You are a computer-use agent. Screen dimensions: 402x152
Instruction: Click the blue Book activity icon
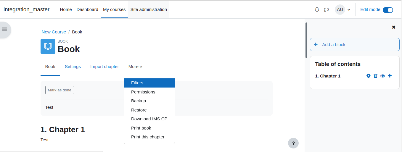pos(48,46)
